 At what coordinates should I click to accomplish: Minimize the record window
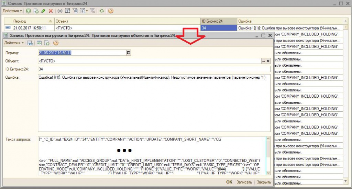tap(257, 35)
